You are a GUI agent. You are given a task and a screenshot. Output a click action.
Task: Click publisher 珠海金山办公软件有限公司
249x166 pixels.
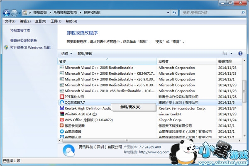178,97
